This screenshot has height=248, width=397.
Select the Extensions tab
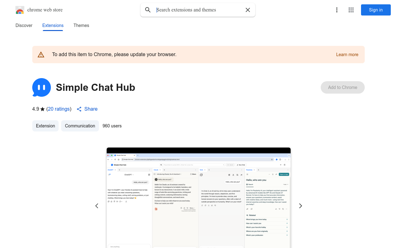53,25
